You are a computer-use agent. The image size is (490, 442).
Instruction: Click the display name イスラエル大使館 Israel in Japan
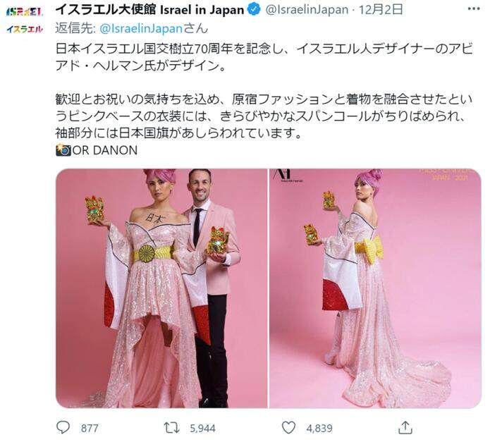[x=149, y=10]
